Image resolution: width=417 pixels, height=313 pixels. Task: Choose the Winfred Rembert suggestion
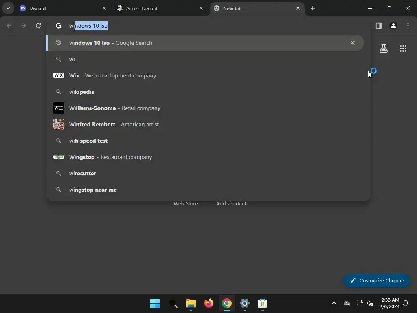(x=205, y=124)
